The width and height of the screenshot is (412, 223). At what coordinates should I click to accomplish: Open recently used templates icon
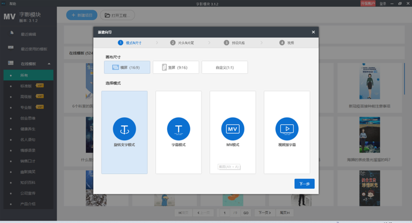pos(11,47)
